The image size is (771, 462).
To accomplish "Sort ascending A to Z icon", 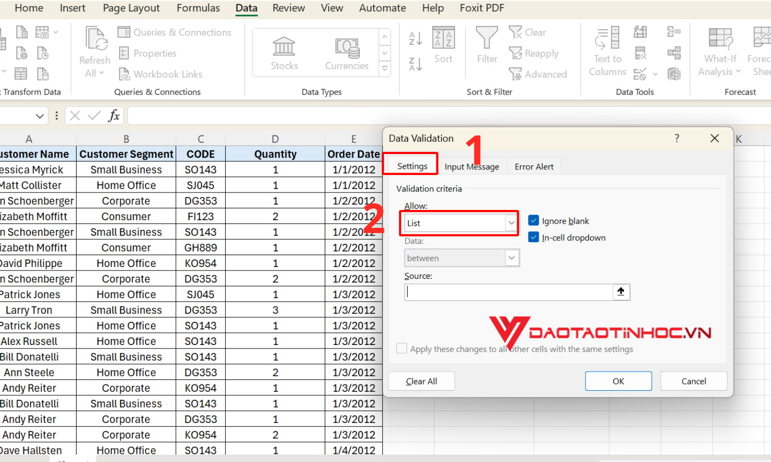I will click(415, 38).
